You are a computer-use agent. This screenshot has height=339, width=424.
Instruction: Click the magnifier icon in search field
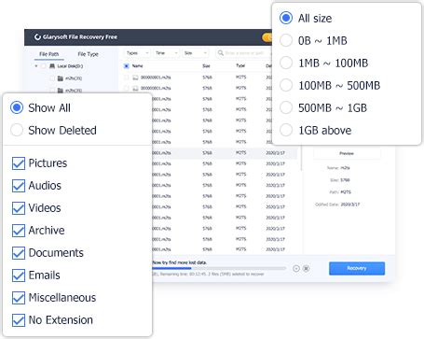click(221, 53)
